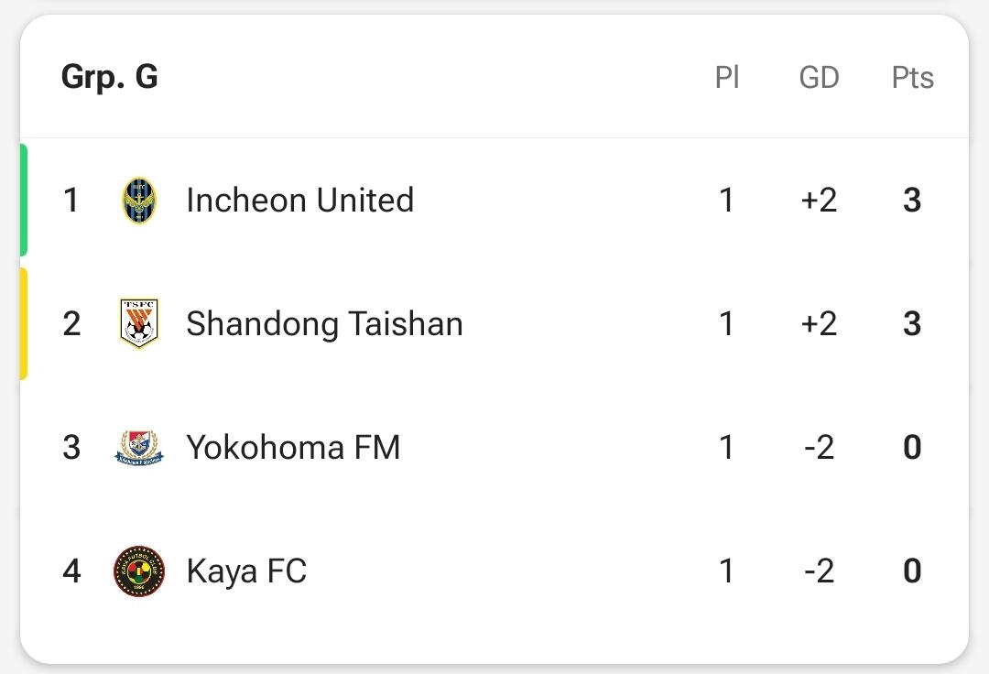Click Kaya FC's points value 0
989x674 pixels.
(912, 571)
